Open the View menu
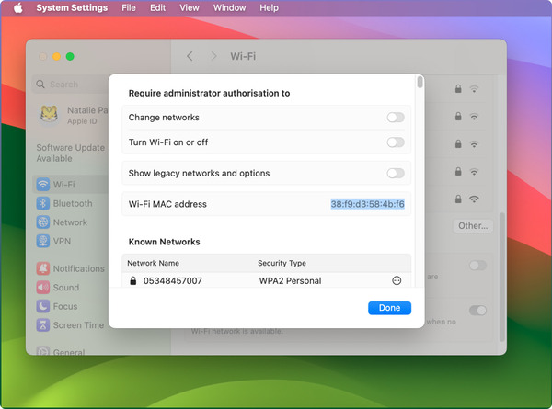 (189, 7)
